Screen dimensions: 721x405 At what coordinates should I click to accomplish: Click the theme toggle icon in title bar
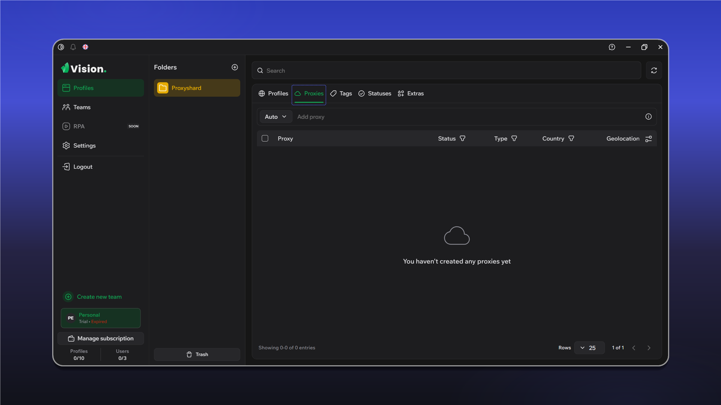click(x=61, y=47)
